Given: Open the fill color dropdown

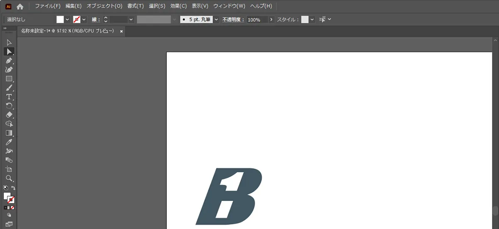Looking at the screenshot, I should (67, 20).
